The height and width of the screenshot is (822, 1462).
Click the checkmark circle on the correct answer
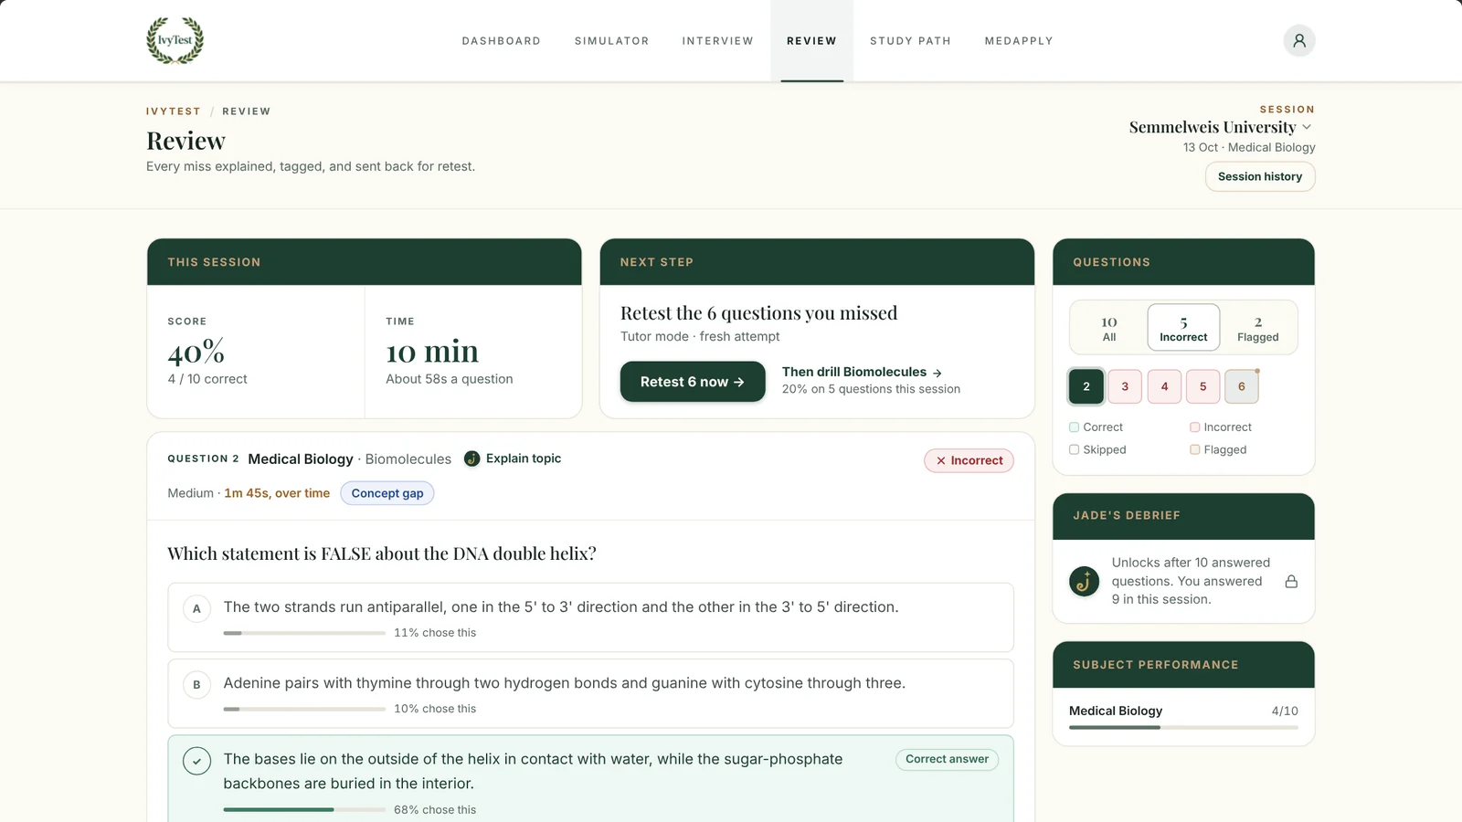pyautogui.click(x=196, y=761)
